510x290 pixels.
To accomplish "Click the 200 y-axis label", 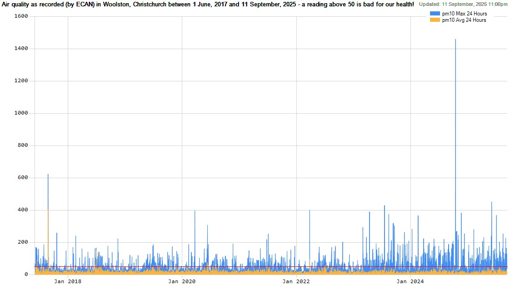I will point(23,242).
